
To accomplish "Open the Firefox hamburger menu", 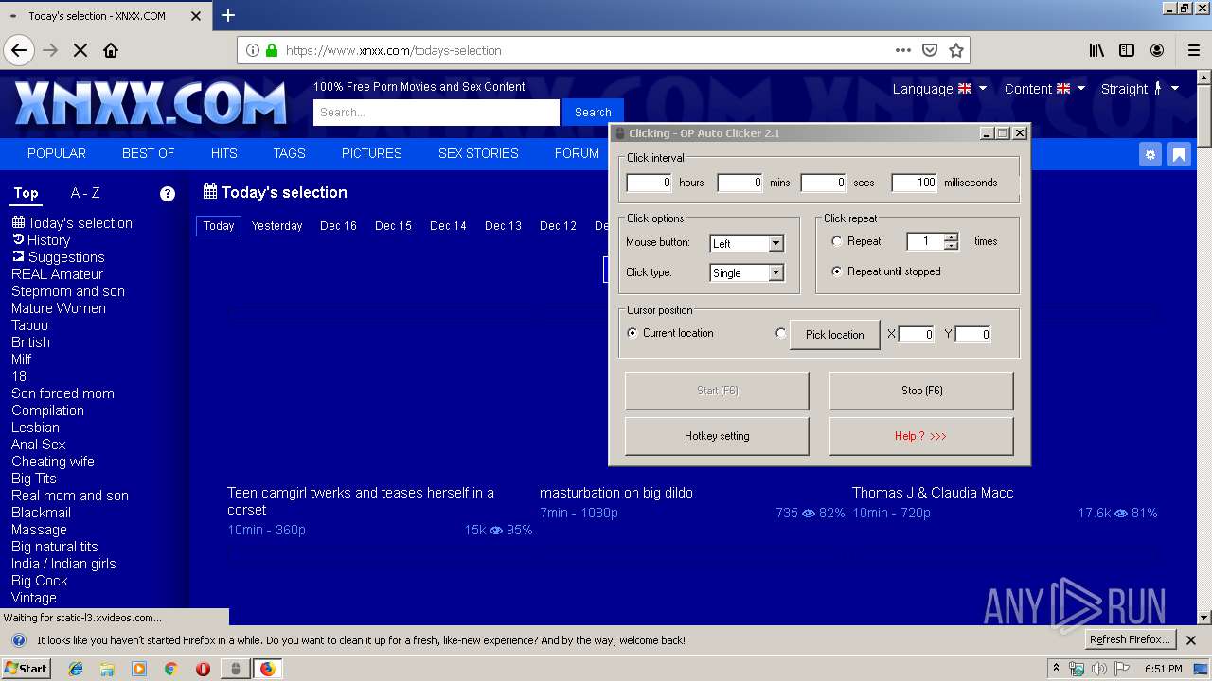I will 1194,50.
